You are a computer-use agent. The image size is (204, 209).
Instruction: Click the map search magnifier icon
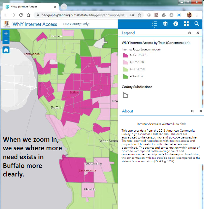197,24
